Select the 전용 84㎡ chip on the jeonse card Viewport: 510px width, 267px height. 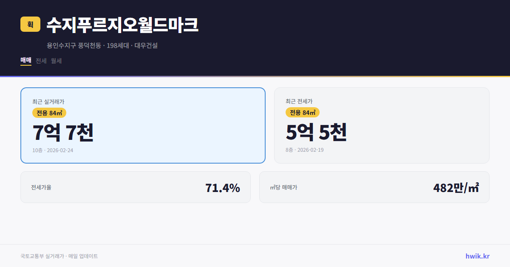(x=302, y=113)
